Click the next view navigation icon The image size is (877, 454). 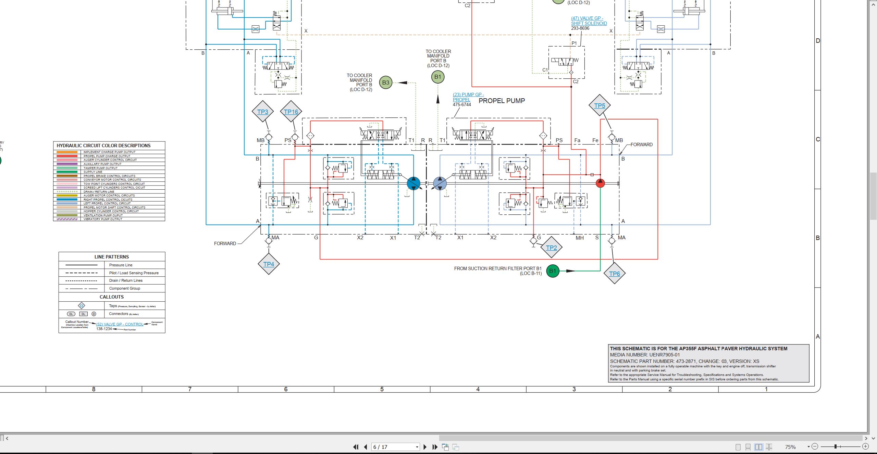(456, 447)
